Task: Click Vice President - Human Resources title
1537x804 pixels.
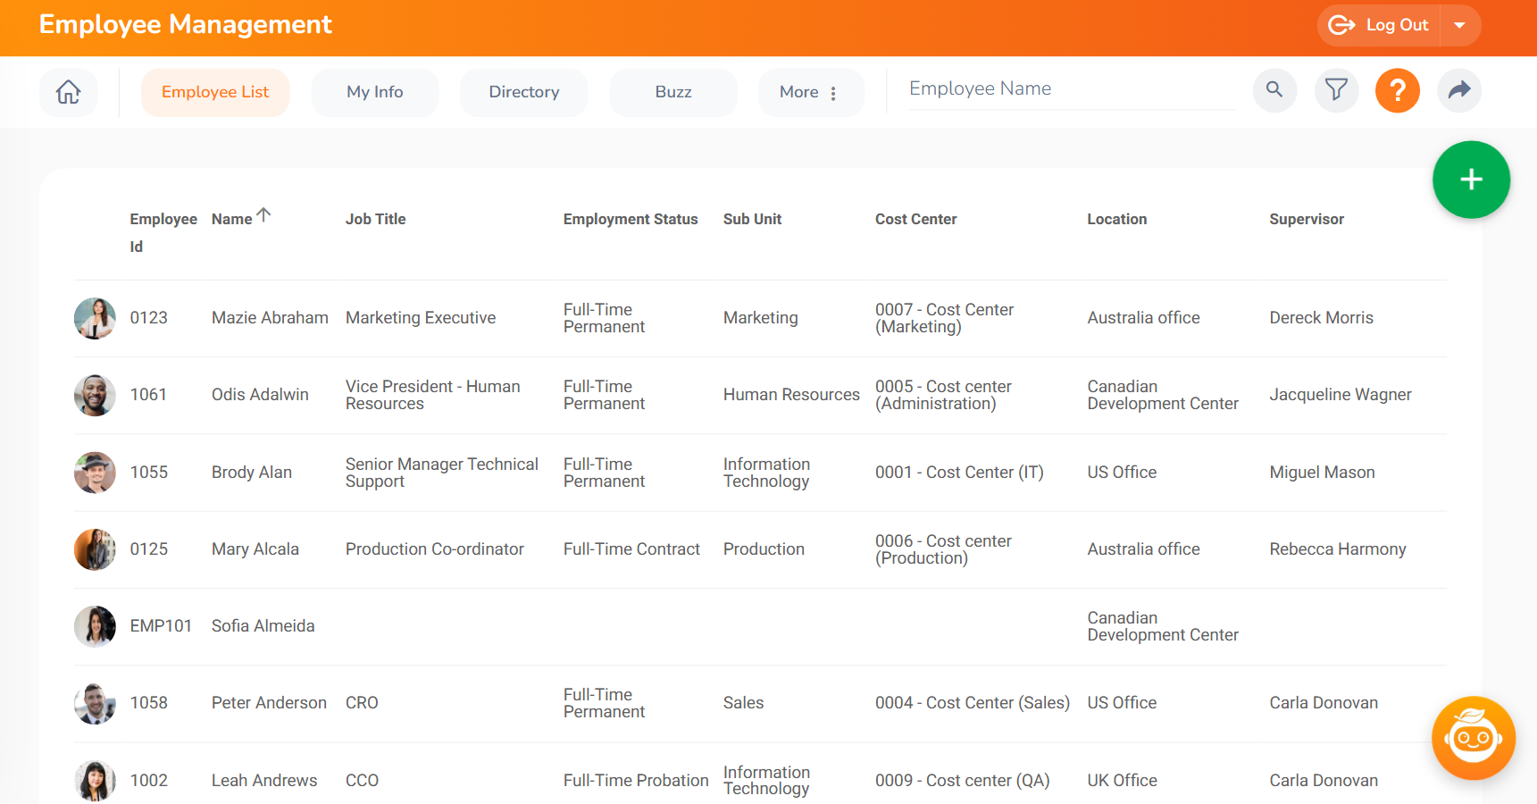Action: click(x=433, y=395)
